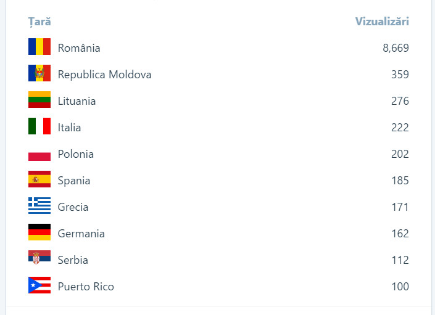Select the Germania flag icon
The width and height of the screenshot is (435, 315).
point(39,233)
